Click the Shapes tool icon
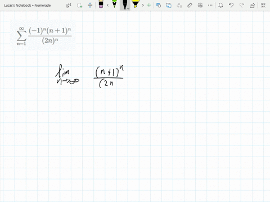 pyautogui.click(x=159, y=5)
